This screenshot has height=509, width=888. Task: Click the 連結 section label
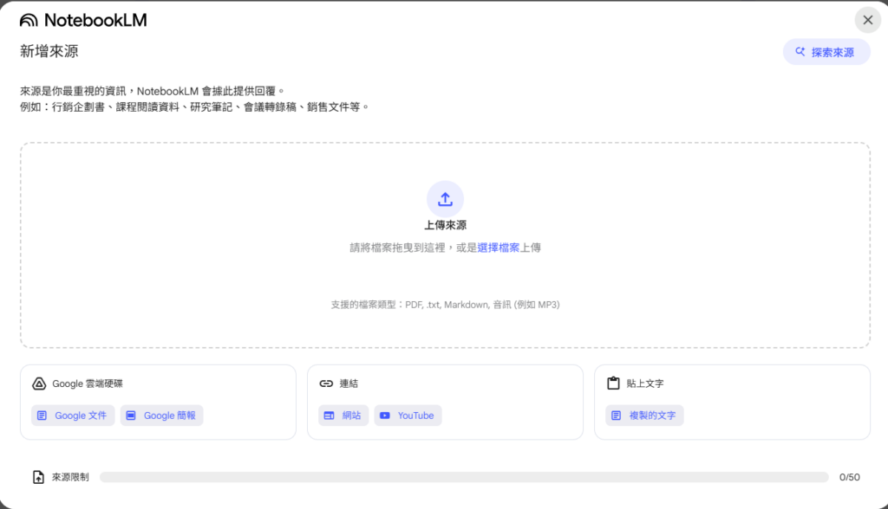tap(349, 383)
